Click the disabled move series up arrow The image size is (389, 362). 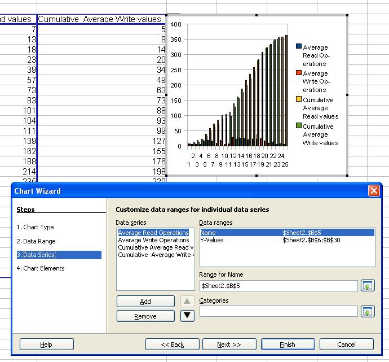187,302
